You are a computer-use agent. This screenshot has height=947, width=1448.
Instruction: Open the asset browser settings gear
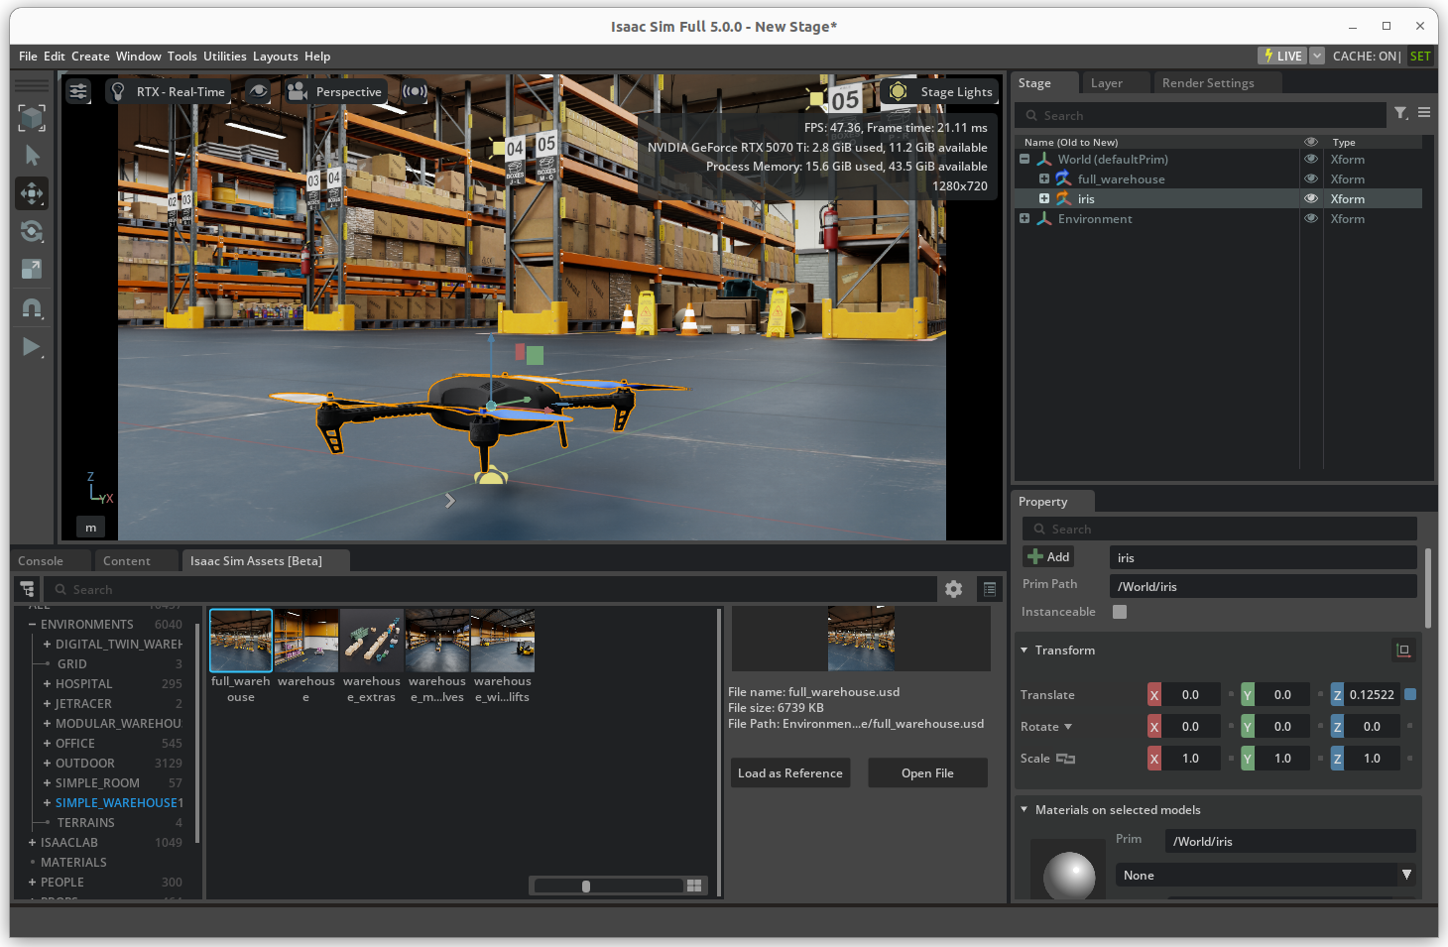click(x=953, y=588)
